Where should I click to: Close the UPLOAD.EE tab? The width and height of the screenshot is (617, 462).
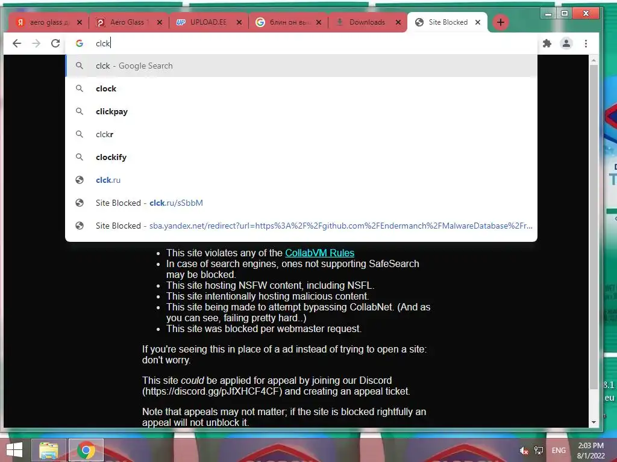tap(239, 22)
